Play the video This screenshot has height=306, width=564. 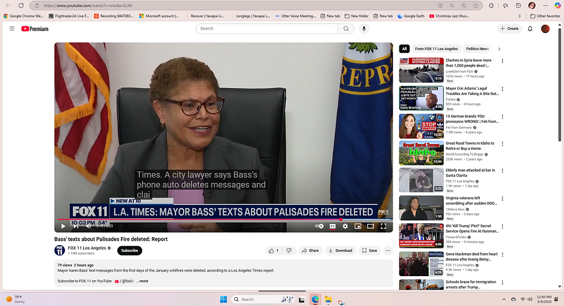tap(63, 226)
